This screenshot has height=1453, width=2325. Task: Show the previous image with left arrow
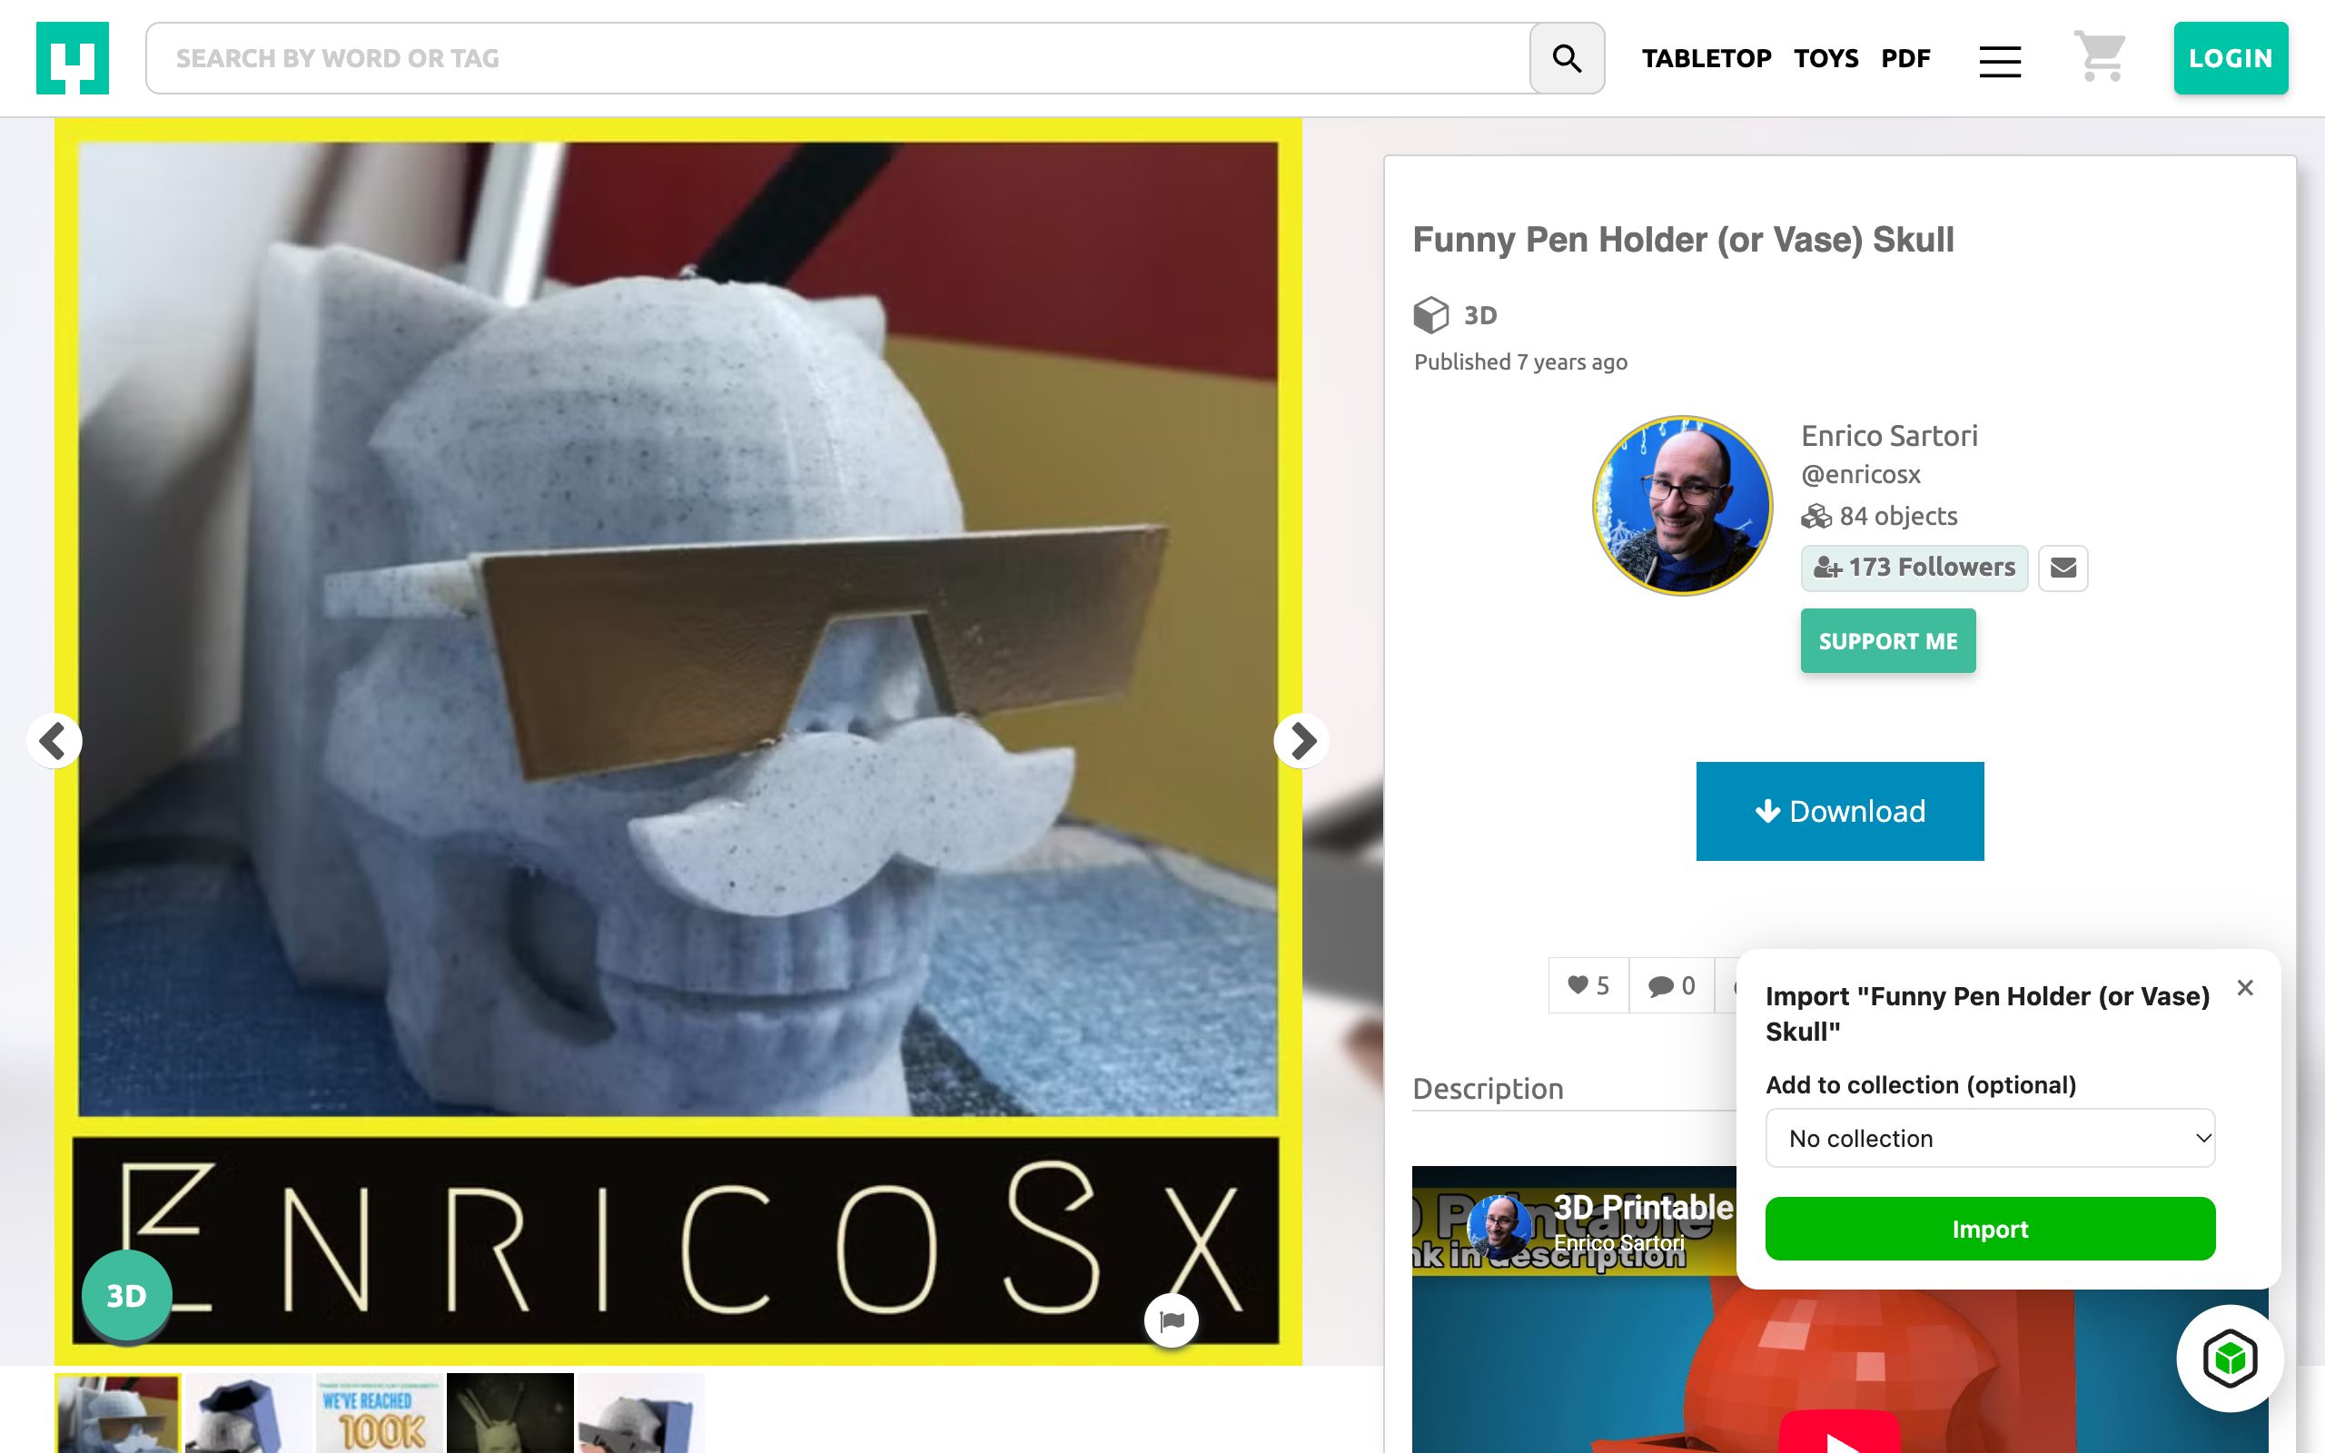pyautogui.click(x=54, y=741)
